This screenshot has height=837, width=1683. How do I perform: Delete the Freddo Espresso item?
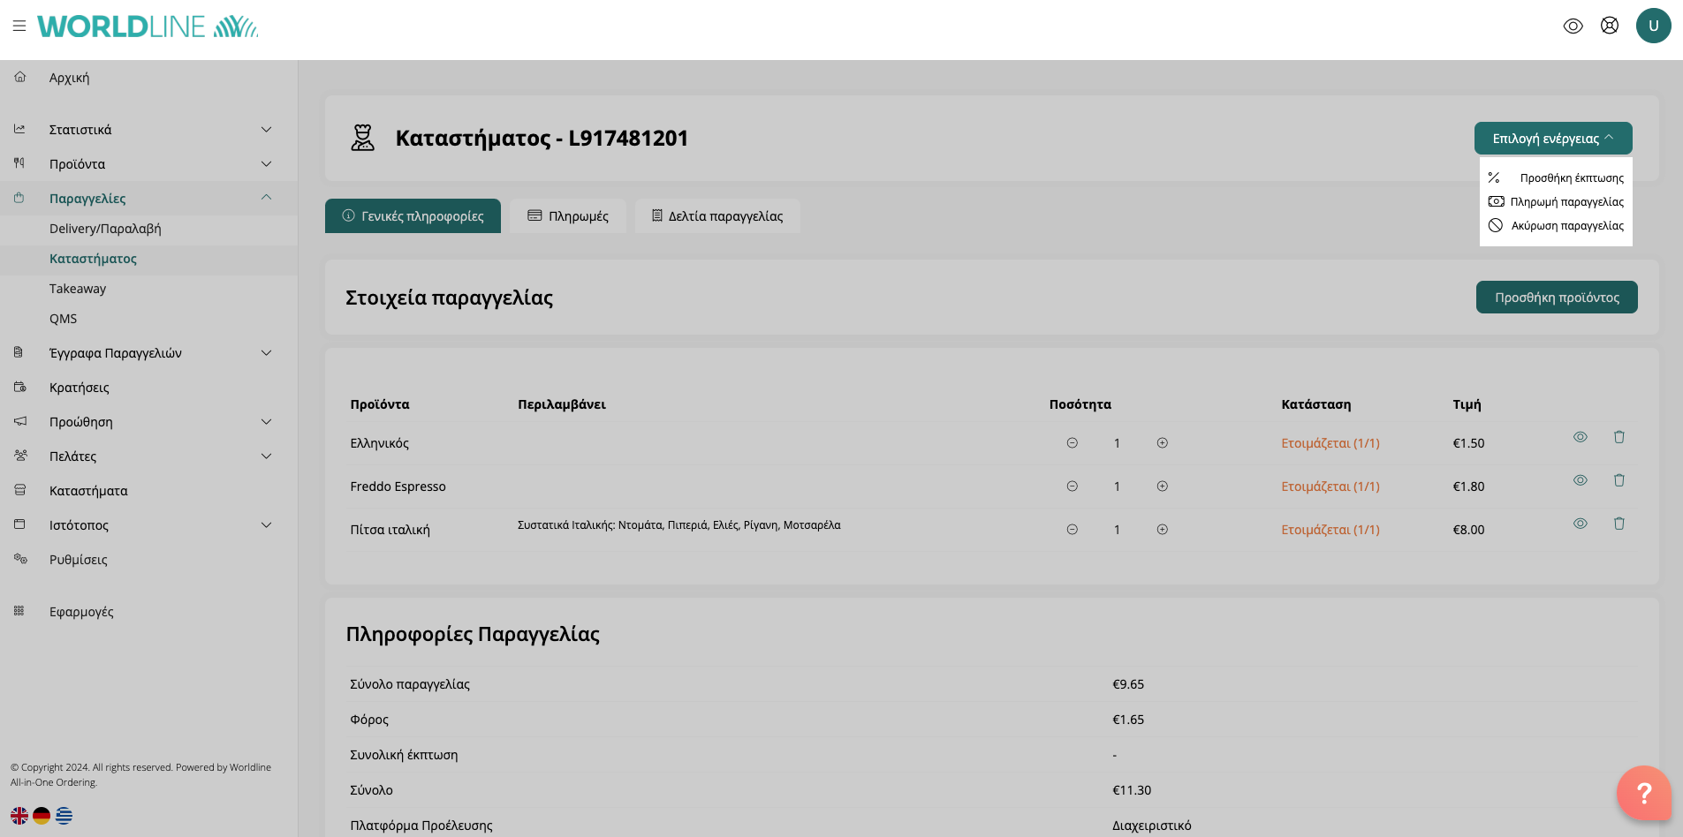pos(1619,480)
